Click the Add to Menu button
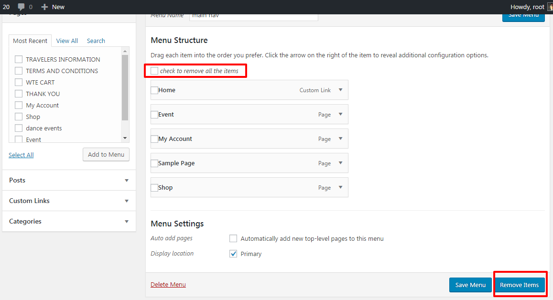The image size is (553, 300). [x=106, y=154]
